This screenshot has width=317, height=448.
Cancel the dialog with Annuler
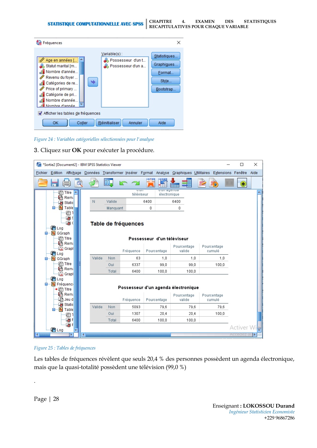tap(135, 123)
